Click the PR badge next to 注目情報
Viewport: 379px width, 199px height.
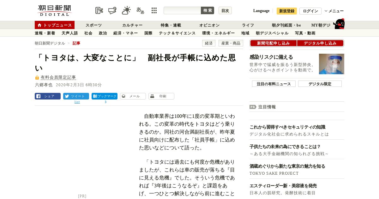point(253,107)
